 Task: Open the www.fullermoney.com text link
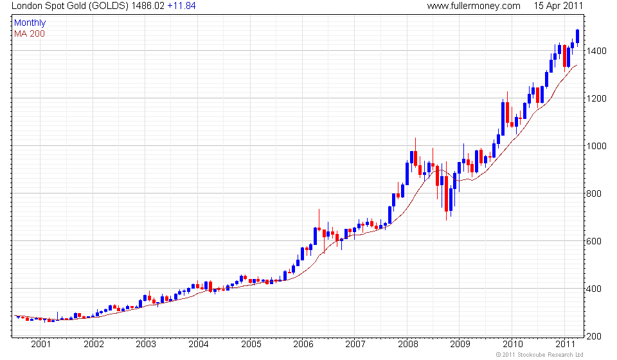(x=474, y=6)
